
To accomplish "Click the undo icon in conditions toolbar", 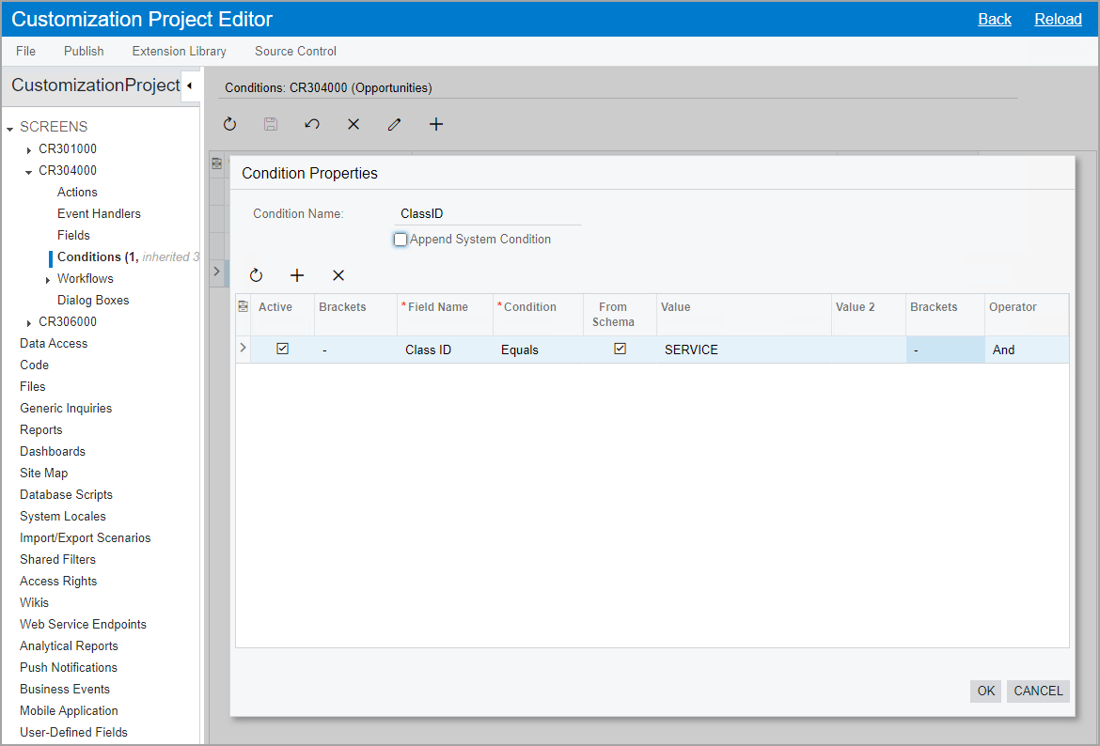I will coord(312,124).
